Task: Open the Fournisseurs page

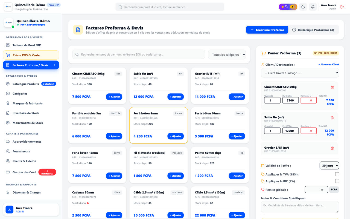Action: click(x=31, y=151)
